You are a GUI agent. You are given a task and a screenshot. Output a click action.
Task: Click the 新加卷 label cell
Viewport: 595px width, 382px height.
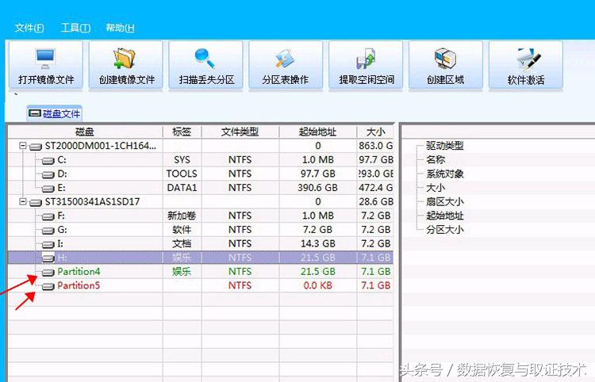tap(182, 216)
